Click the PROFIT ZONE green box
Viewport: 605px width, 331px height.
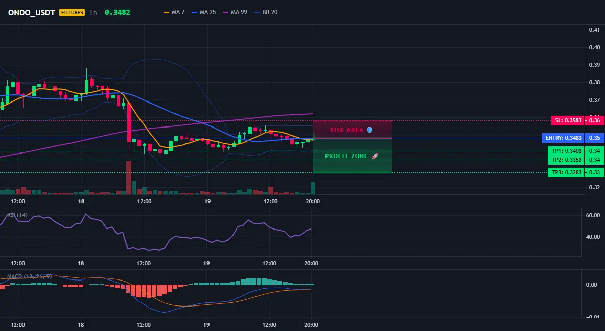pyautogui.click(x=352, y=156)
